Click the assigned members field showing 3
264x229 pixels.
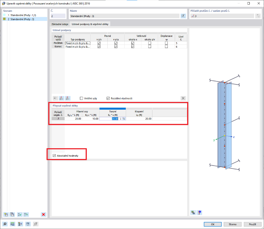point(222,16)
